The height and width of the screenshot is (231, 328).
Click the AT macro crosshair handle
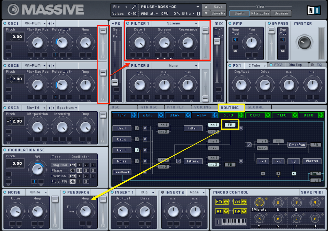[226, 211]
